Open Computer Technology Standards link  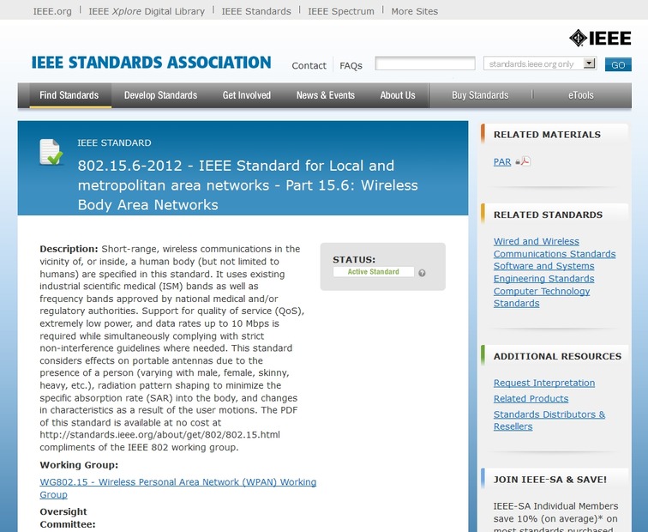click(542, 297)
